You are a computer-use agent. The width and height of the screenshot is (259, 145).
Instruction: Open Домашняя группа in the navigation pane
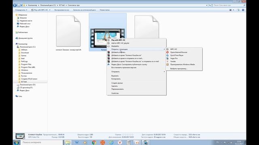click(25, 38)
